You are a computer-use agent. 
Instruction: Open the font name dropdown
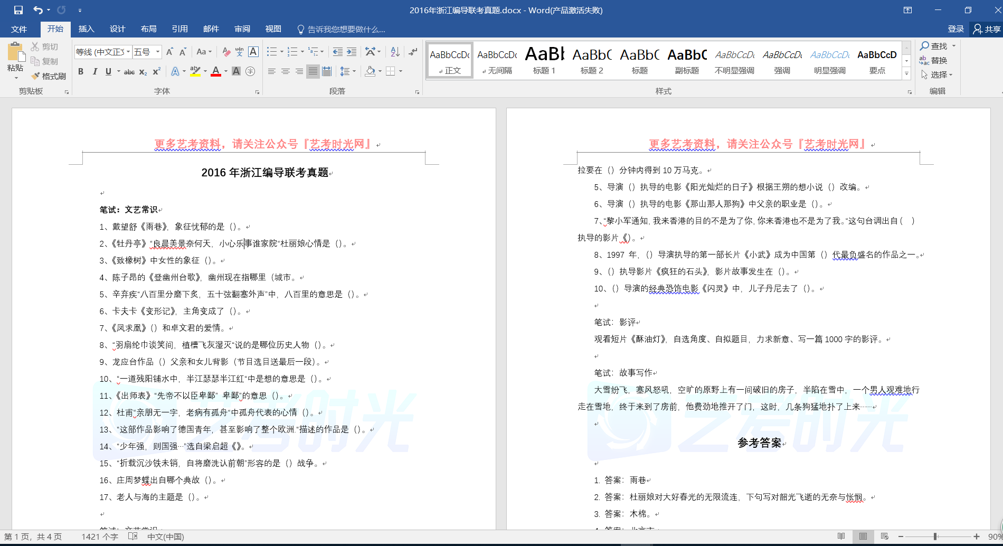(128, 52)
